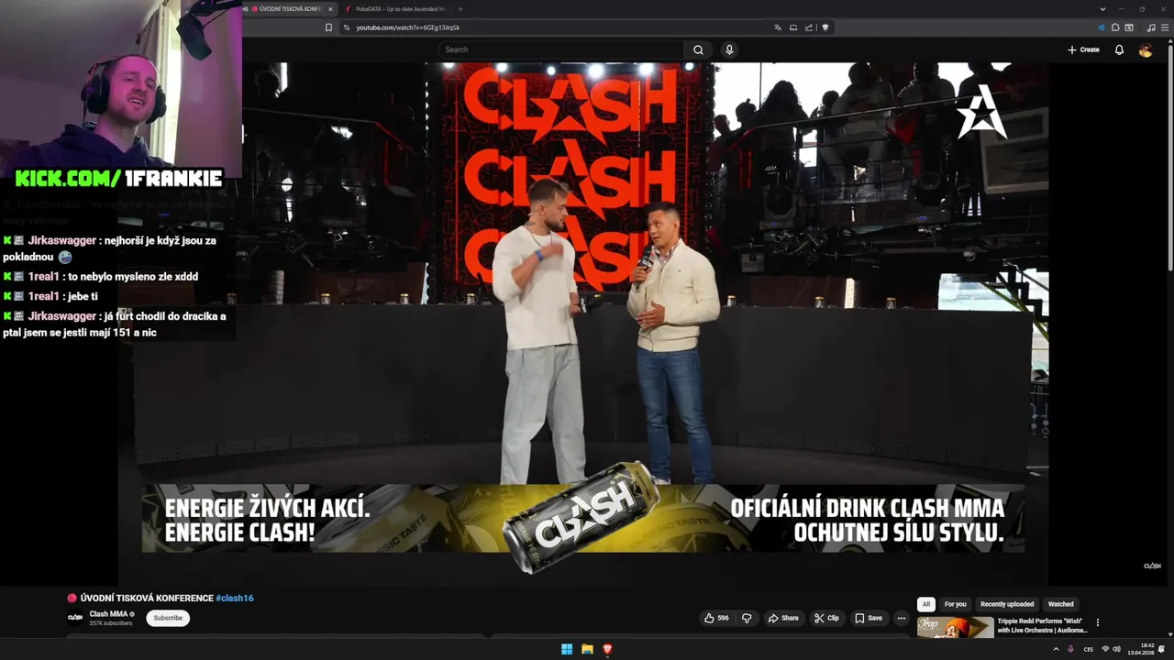Open Trippie Redd Performs "Wish" title
Image resolution: width=1174 pixels, height=660 pixels.
click(x=1042, y=625)
